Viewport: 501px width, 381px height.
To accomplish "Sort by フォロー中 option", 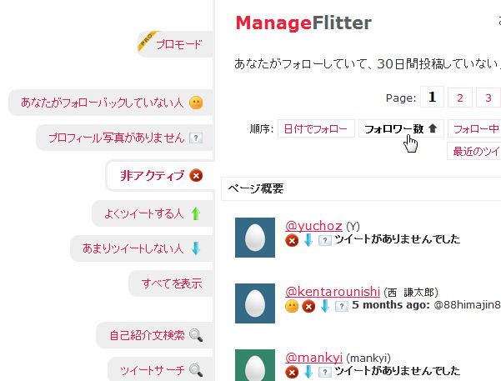I will [474, 129].
